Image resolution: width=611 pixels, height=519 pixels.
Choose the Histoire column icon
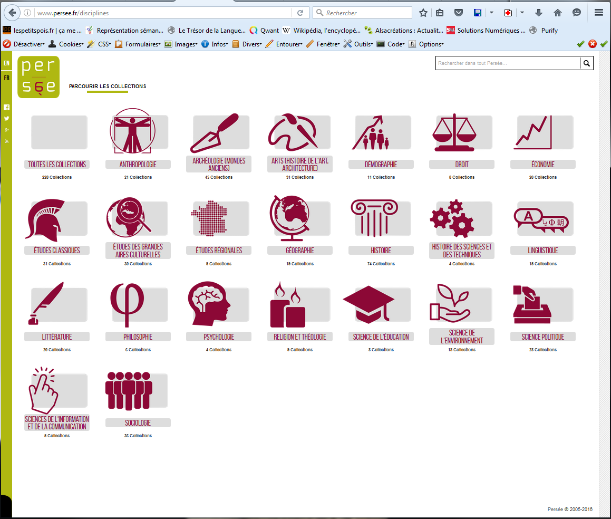click(374, 218)
